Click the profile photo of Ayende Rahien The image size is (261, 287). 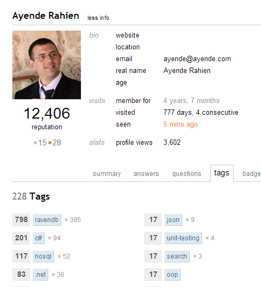[47, 65]
